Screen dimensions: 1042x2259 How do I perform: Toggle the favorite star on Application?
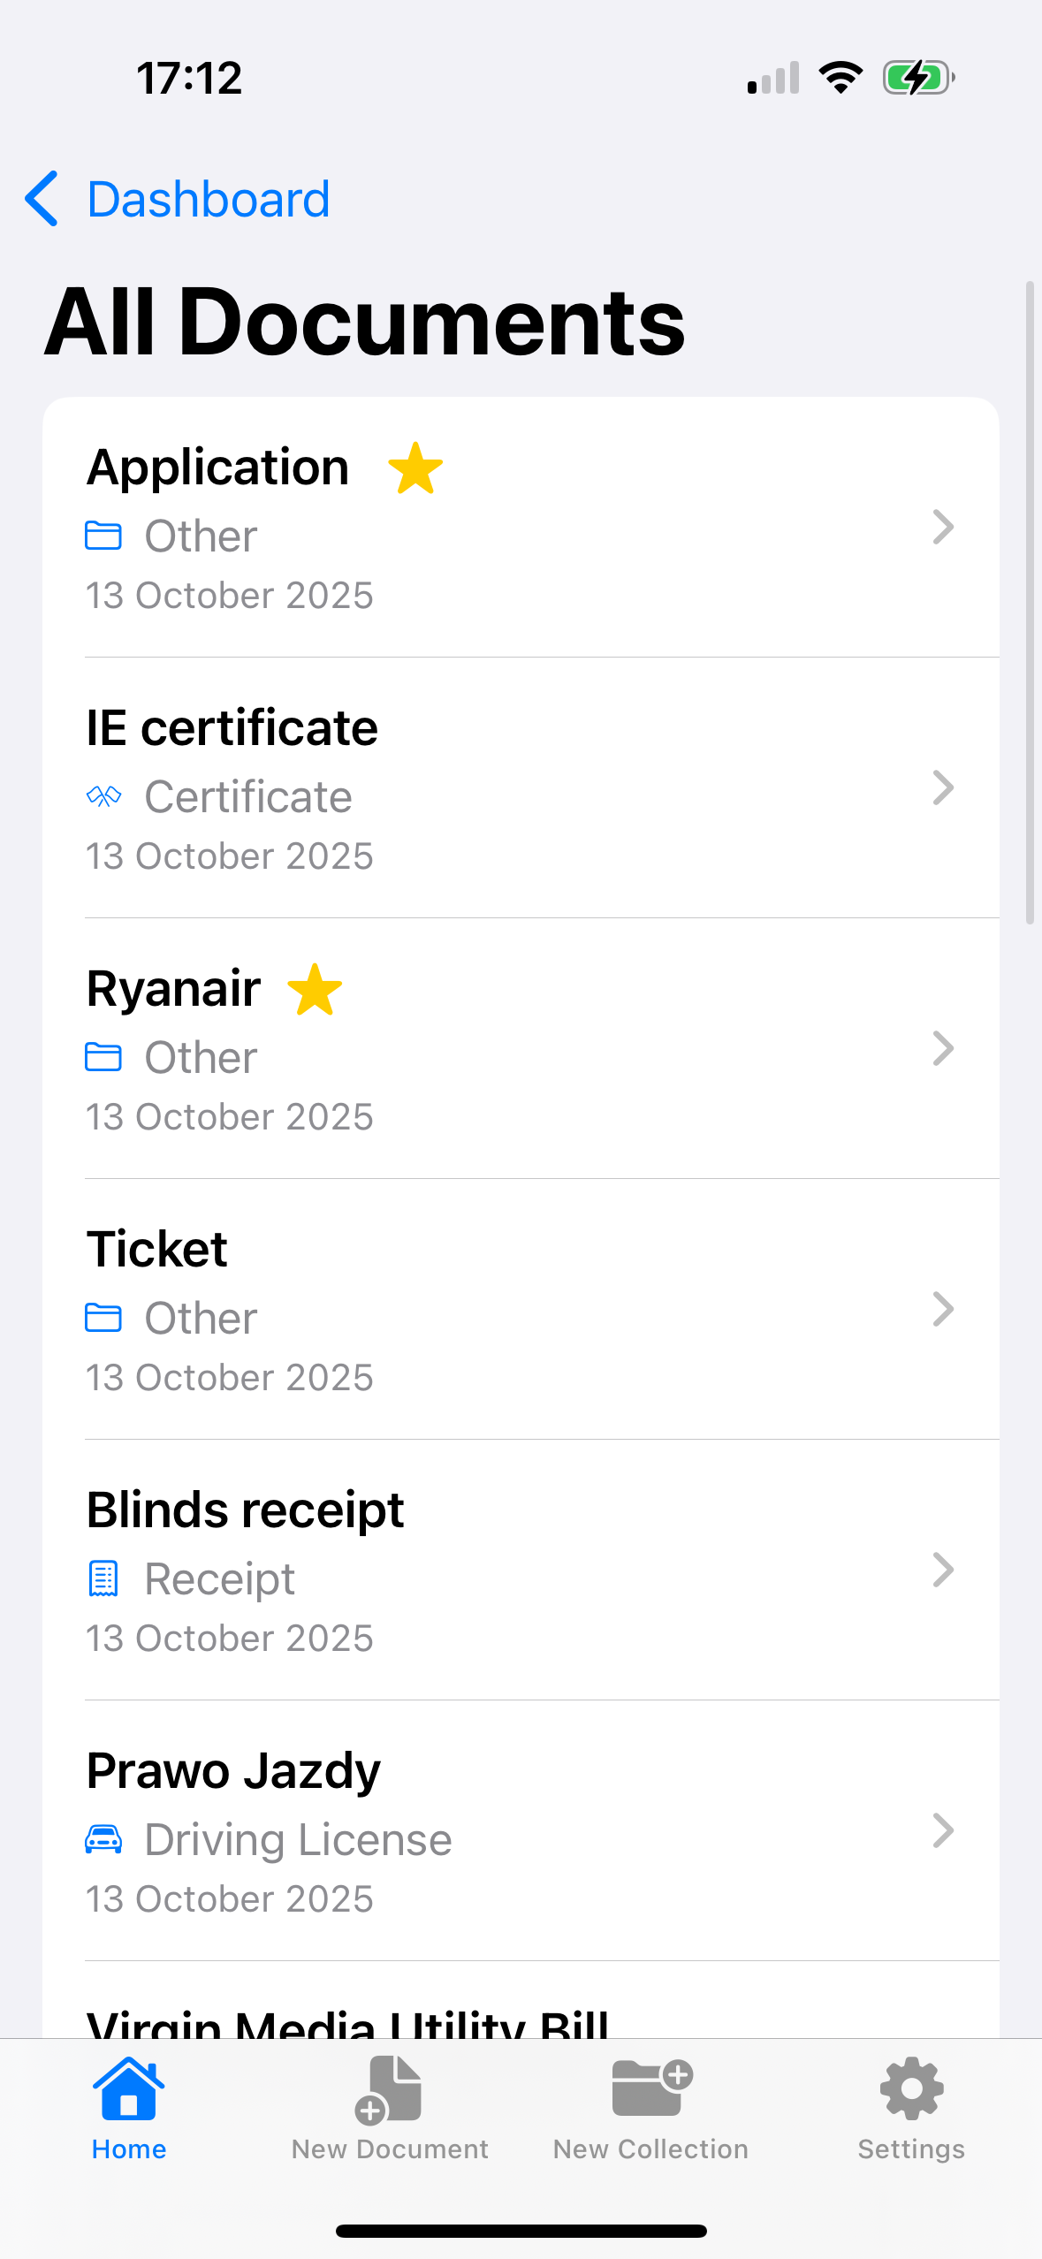coord(415,468)
